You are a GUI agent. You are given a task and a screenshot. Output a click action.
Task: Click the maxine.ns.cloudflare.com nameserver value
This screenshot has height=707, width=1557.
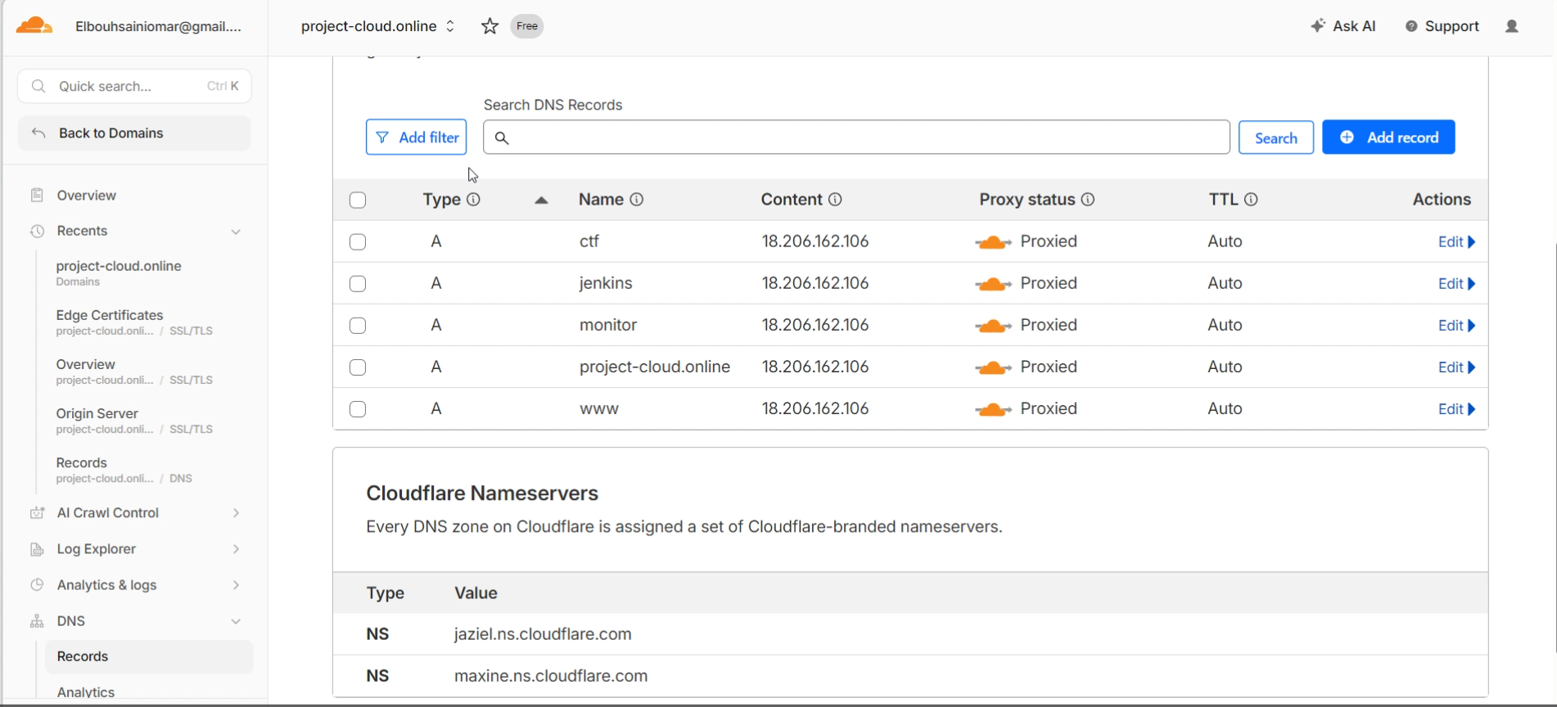click(551, 676)
